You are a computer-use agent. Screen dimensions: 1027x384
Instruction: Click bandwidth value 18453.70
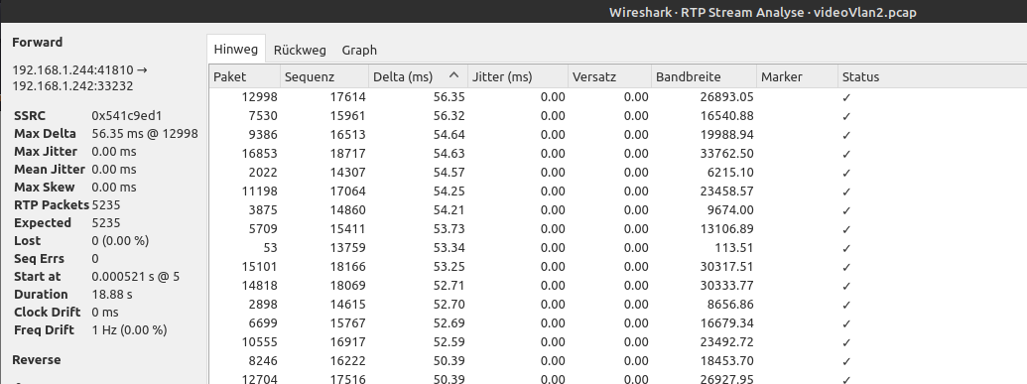[726, 361]
